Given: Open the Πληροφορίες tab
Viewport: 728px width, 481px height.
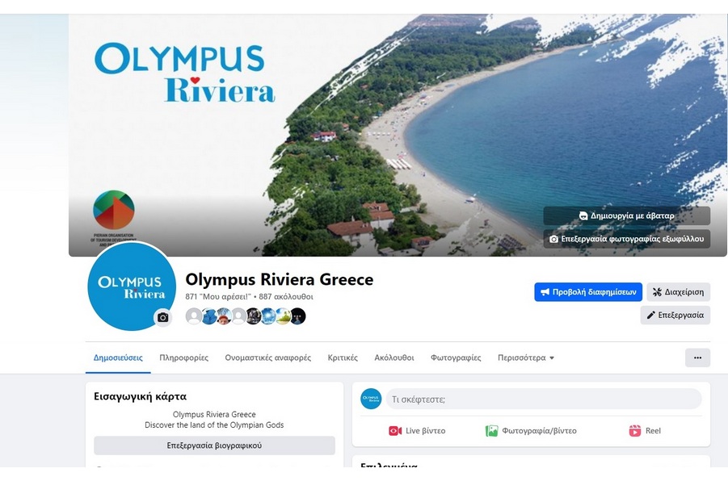Looking at the screenshot, I should 184,358.
